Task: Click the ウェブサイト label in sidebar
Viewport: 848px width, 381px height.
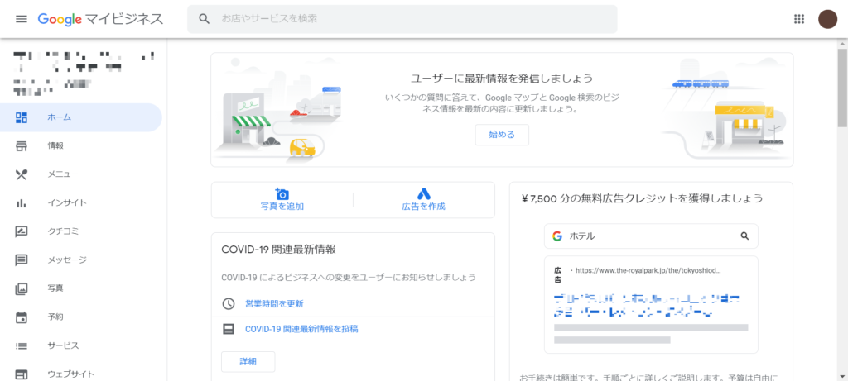Action: click(71, 374)
